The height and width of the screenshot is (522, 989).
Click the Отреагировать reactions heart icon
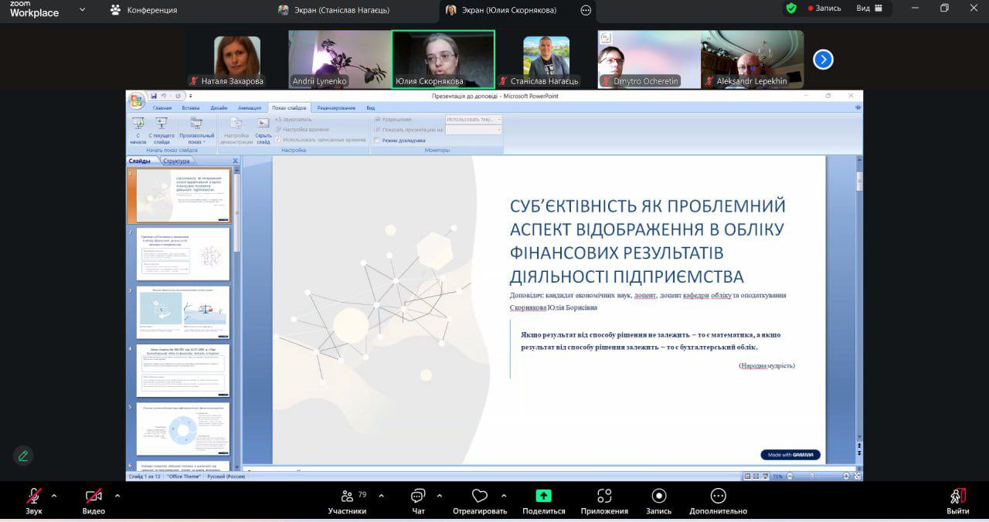[480, 496]
